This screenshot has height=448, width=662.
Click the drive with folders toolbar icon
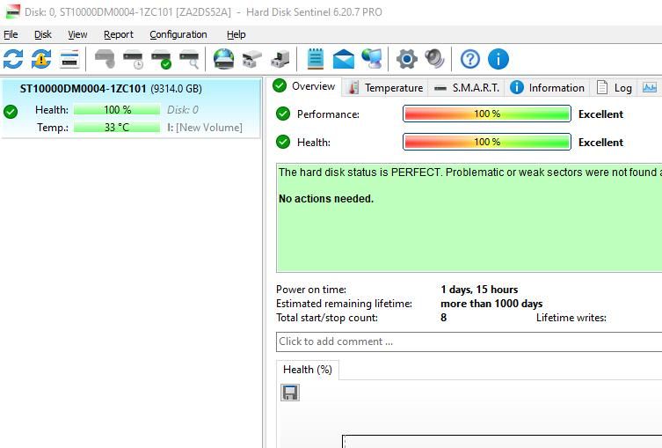pyautogui.click(x=252, y=59)
